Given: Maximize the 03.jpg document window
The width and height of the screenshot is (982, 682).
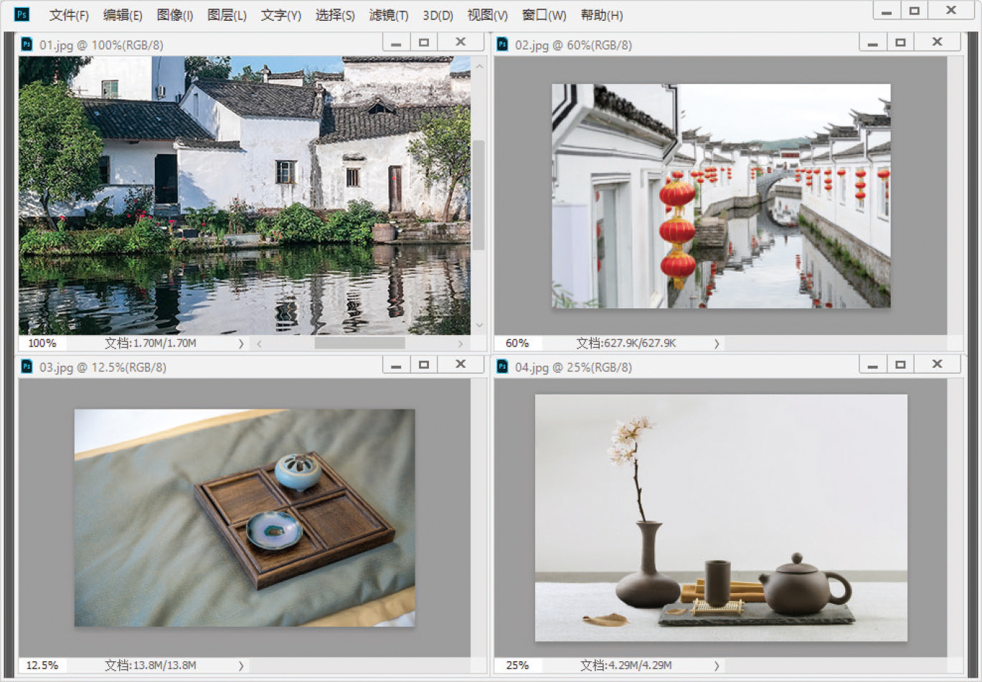Looking at the screenshot, I should [x=424, y=364].
